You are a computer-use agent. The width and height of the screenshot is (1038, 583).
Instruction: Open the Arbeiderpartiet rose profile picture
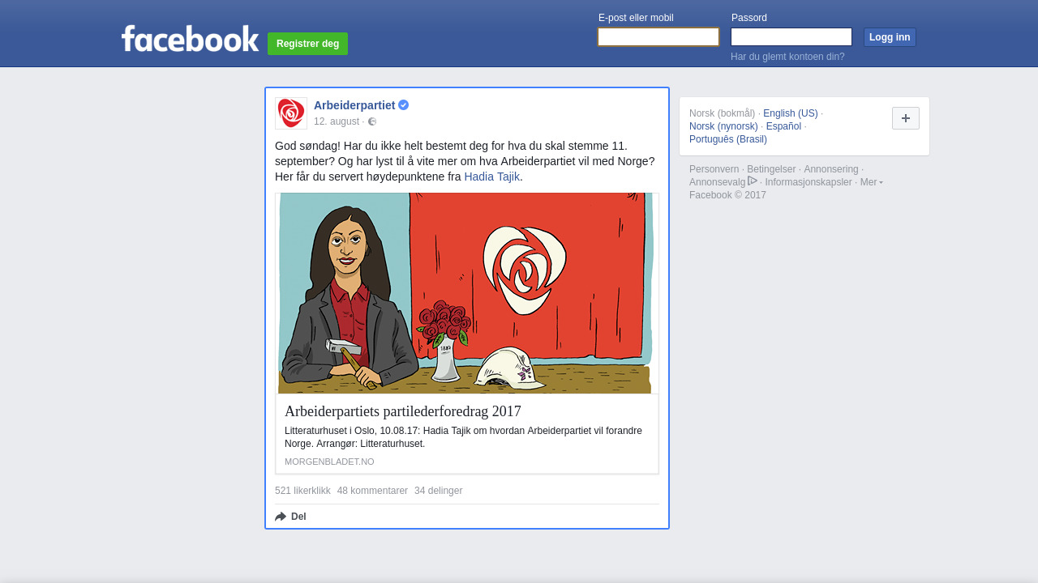click(291, 113)
